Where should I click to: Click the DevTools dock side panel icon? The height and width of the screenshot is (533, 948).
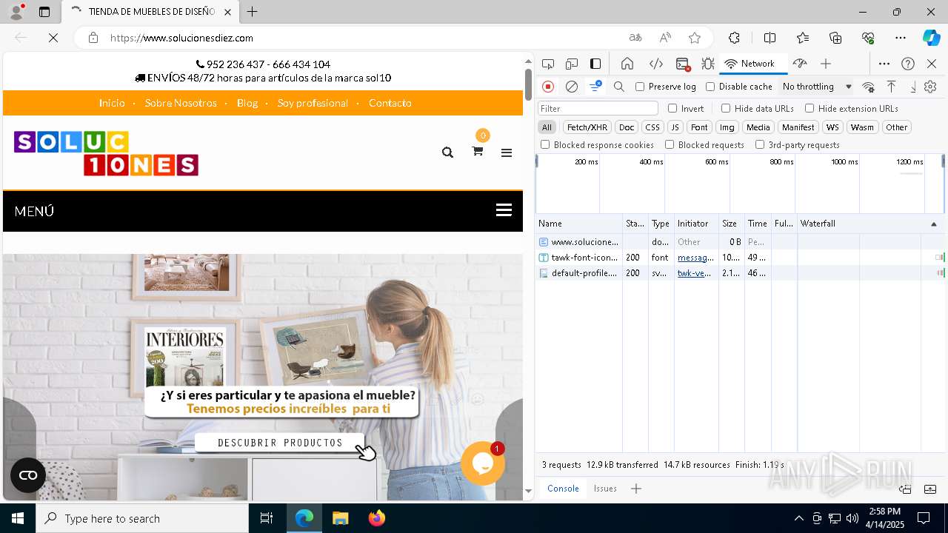(595, 64)
